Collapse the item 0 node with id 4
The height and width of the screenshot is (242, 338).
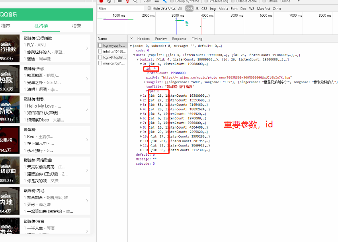tap(141, 64)
